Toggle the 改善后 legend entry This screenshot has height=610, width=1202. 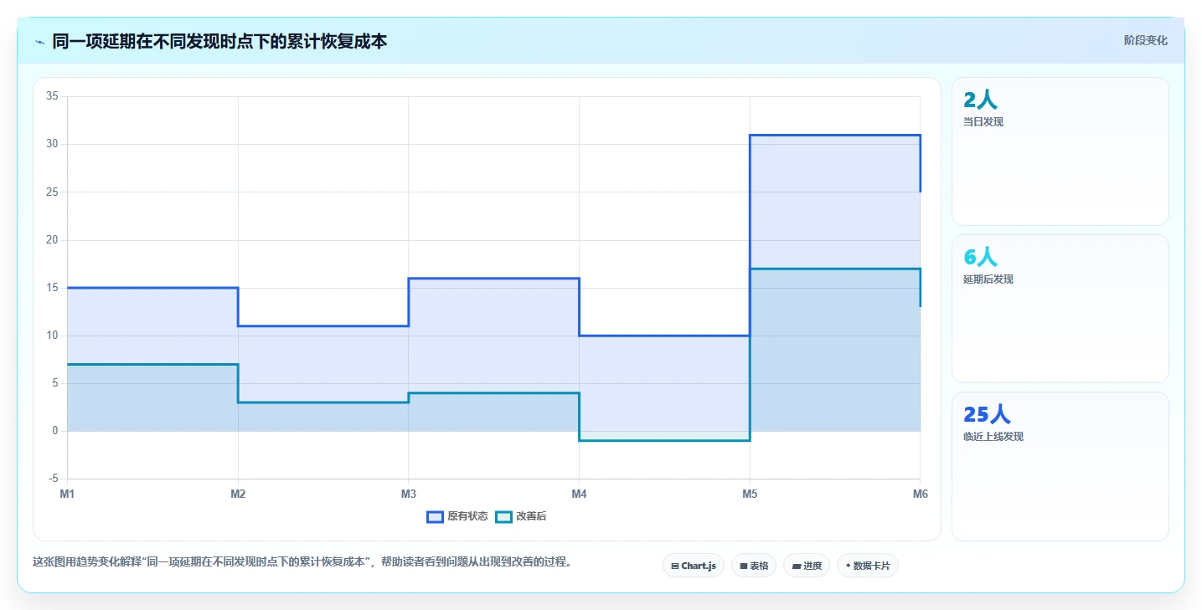click(x=521, y=516)
